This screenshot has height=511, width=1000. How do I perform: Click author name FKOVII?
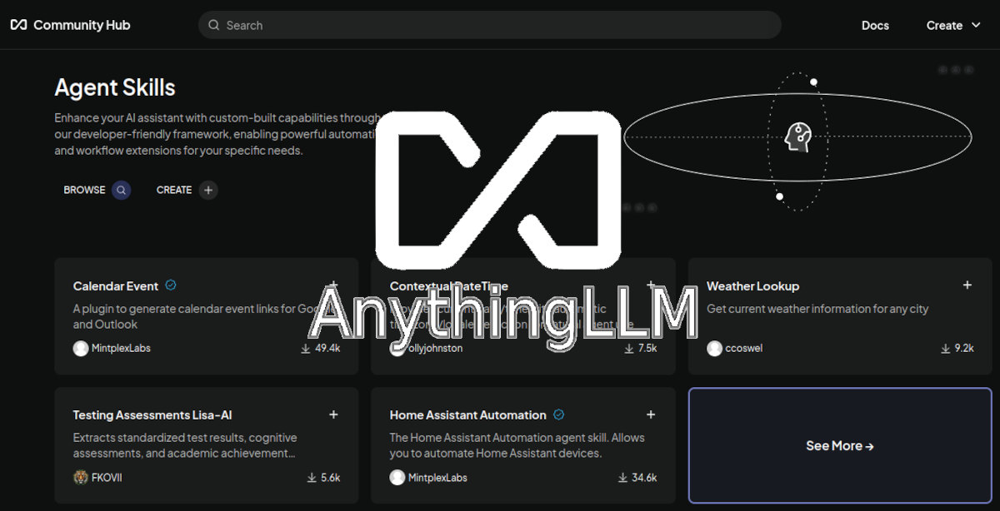tap(108, 477)
